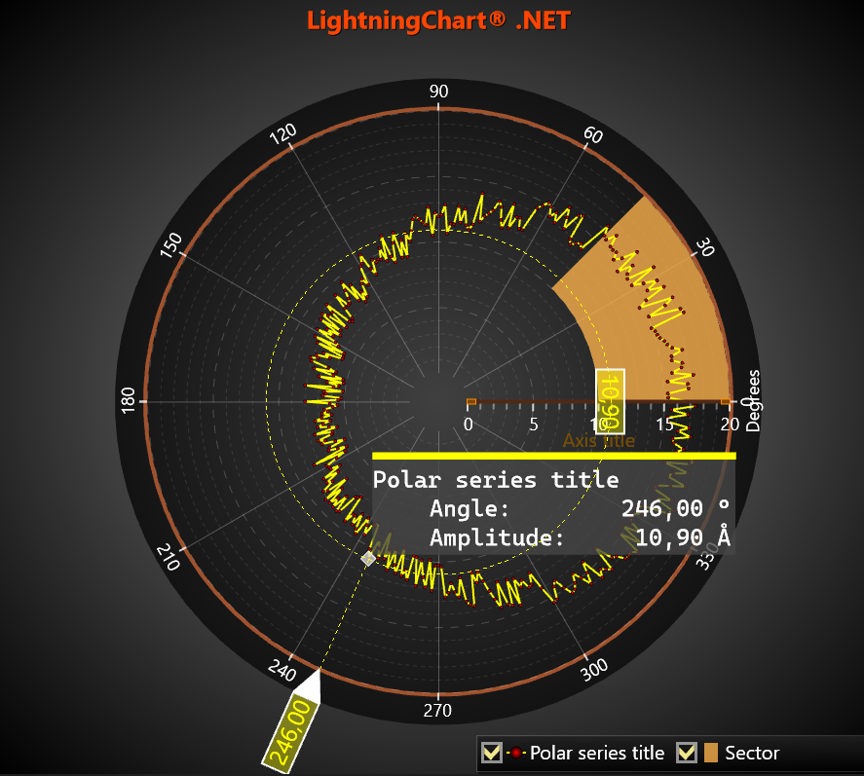Click the 0 tick on the amplitude axis
The width and height of the screenshot is (864, 776).
point(468,425)
